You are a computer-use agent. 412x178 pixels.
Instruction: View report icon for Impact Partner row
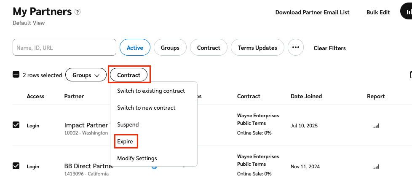click(376, 126)
